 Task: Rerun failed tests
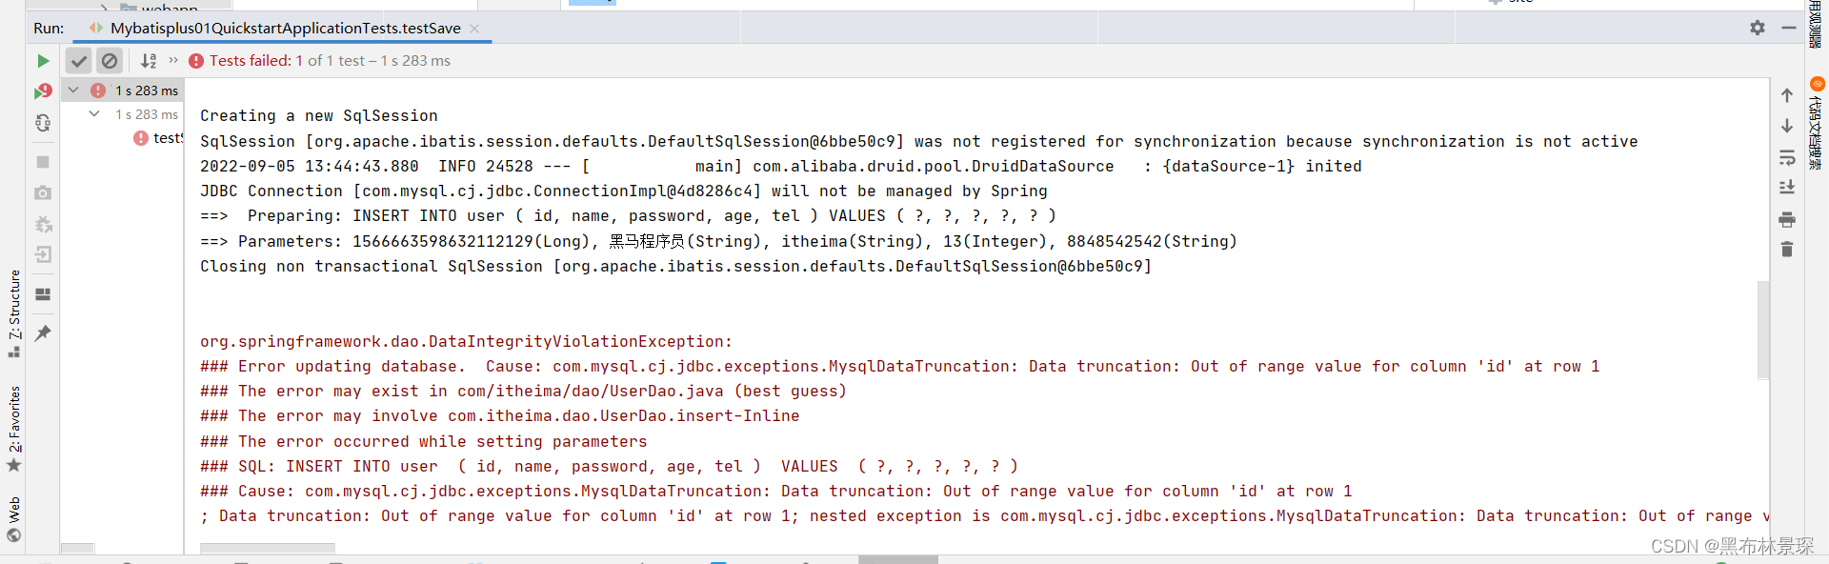click(43, 91)
